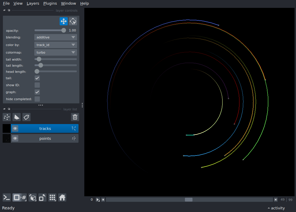Image resolution: width=296 pixels, height=212 pixels.
Task: Transpose displayed dimensions
Action: [x=42, y=198]
